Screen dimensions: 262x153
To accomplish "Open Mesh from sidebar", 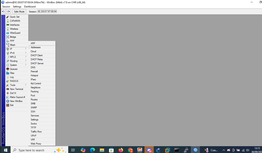I will point(17,45).
